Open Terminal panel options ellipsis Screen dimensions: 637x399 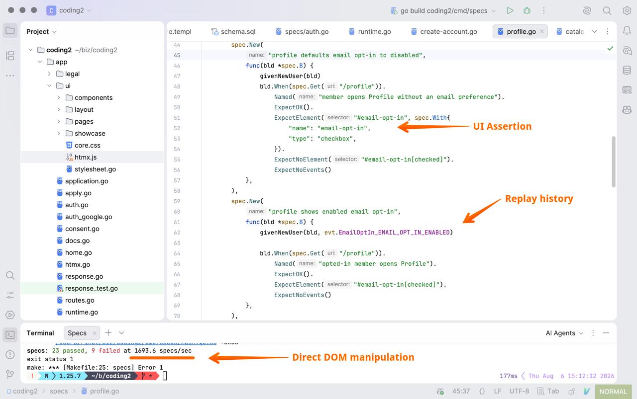593,333
